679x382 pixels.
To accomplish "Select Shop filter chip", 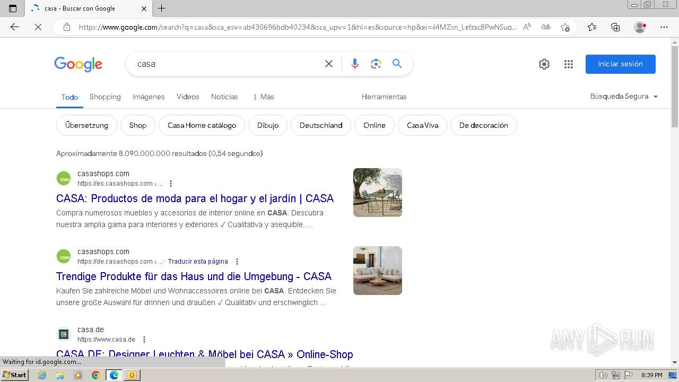I will pyautogui.click(x=138, y=125).
